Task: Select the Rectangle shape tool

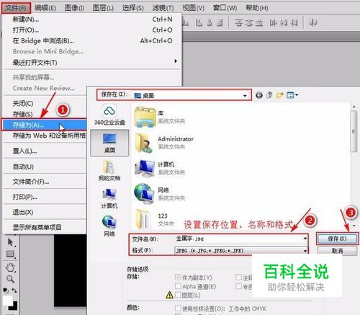Action: (x=10, y=254)
